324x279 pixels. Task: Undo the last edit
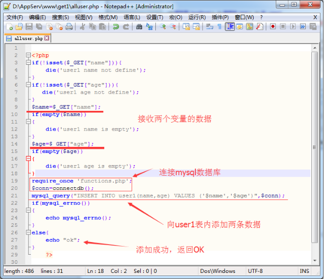point(115,27)
